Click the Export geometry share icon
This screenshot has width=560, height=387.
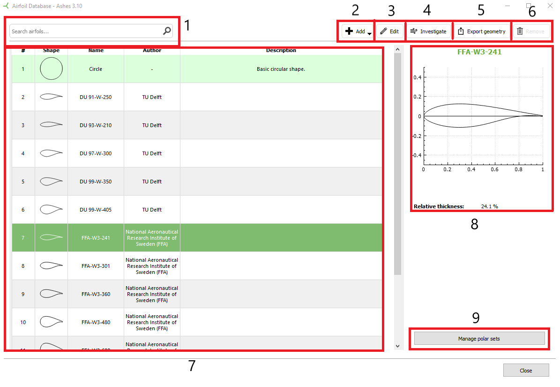[x=461, y=31]
